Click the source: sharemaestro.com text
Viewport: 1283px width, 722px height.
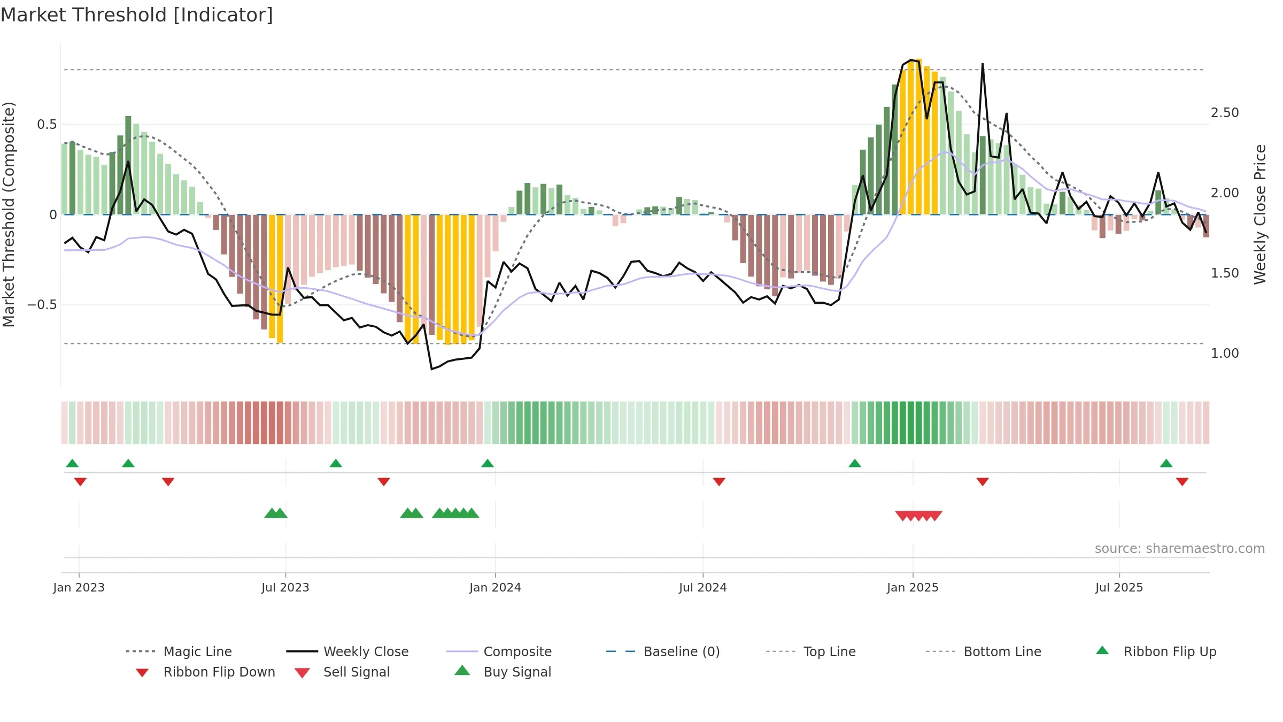pos(1180,549)
